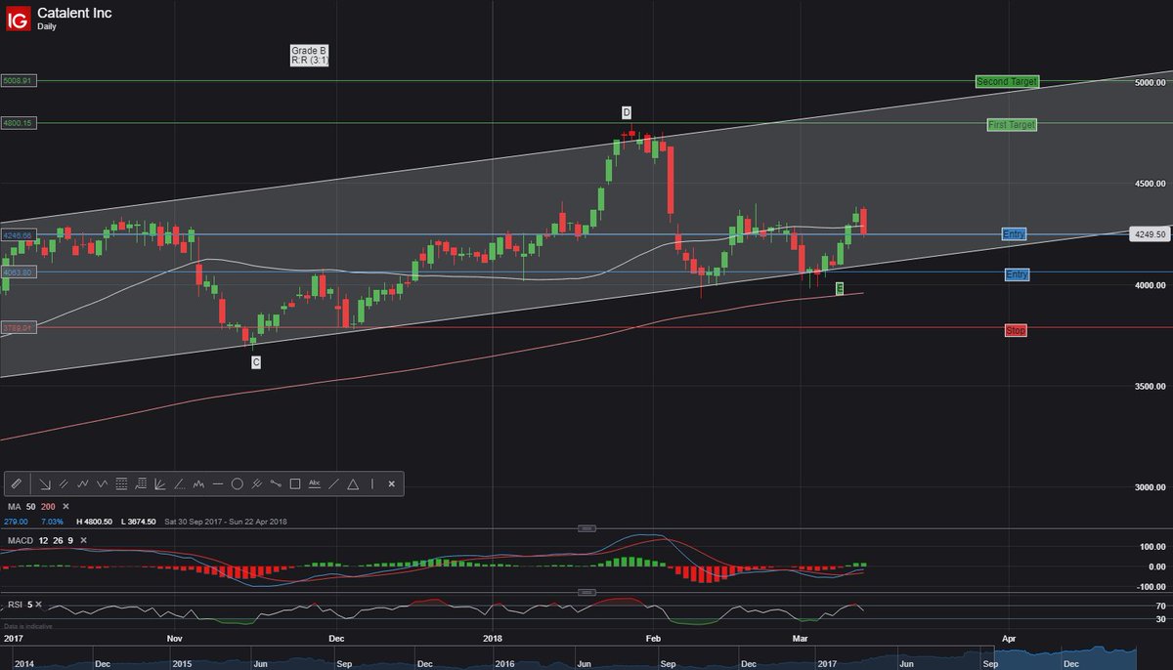Select the triangle drawing tool
1173x670 pixels.
[353, 483]
